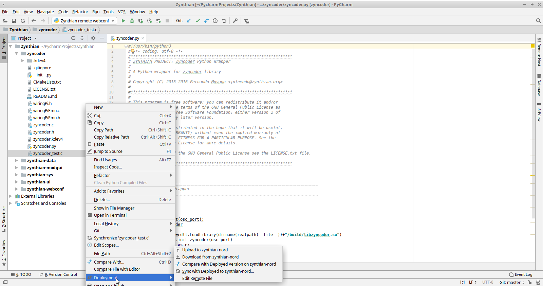Open the Refactor menu in menu bar
543x286 pixels.
pos(80,12)
